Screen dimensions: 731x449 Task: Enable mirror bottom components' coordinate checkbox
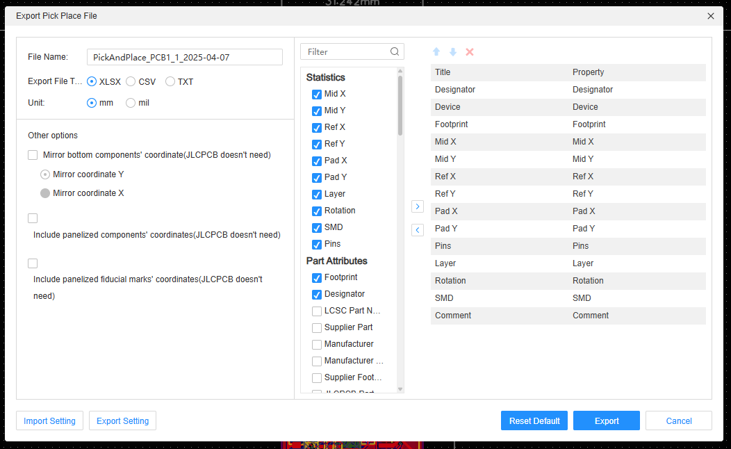(33, 155)
